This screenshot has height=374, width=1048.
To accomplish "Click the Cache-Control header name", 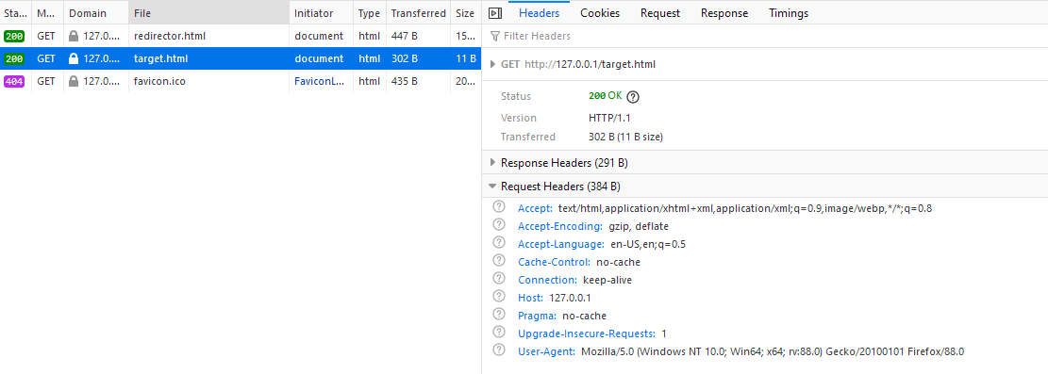I will click(x=554, y=262).
